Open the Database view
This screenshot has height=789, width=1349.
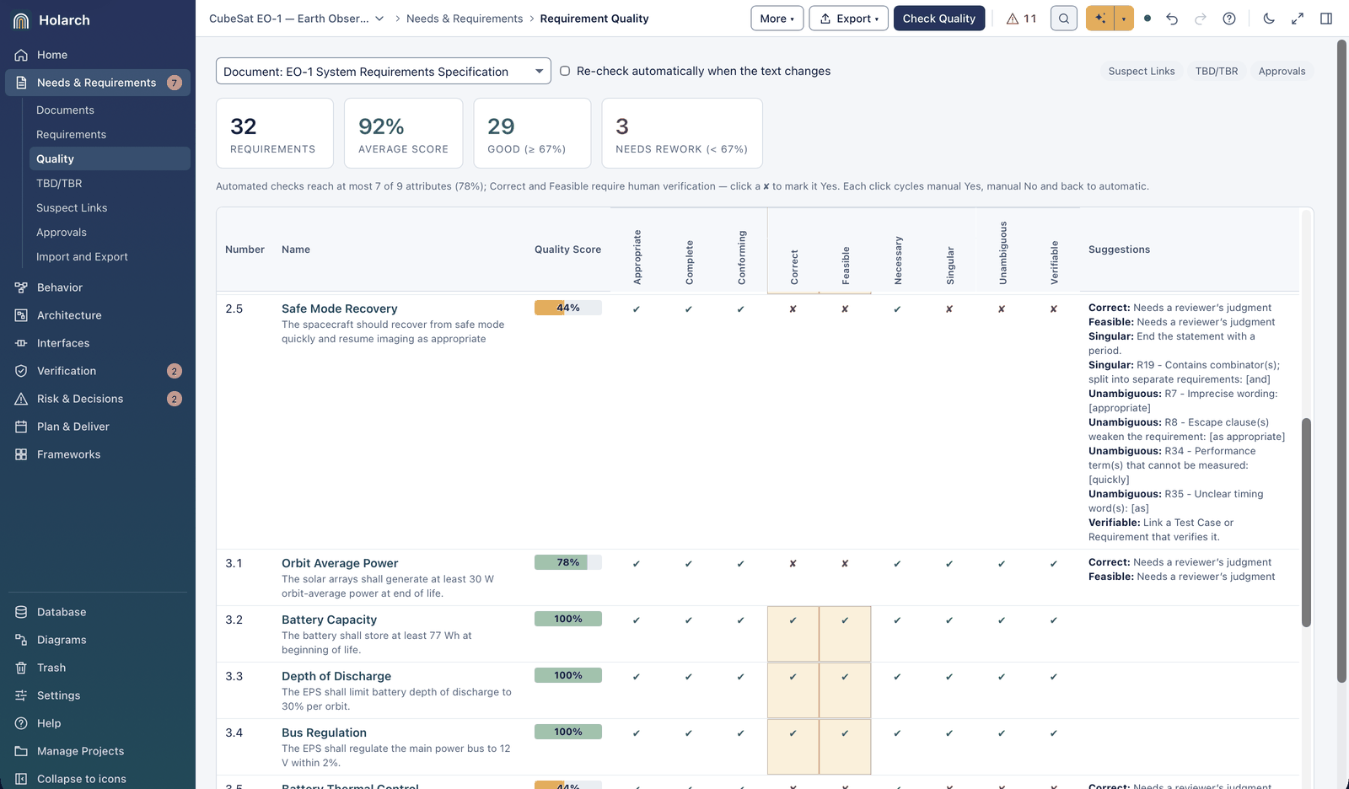(98, 612)
